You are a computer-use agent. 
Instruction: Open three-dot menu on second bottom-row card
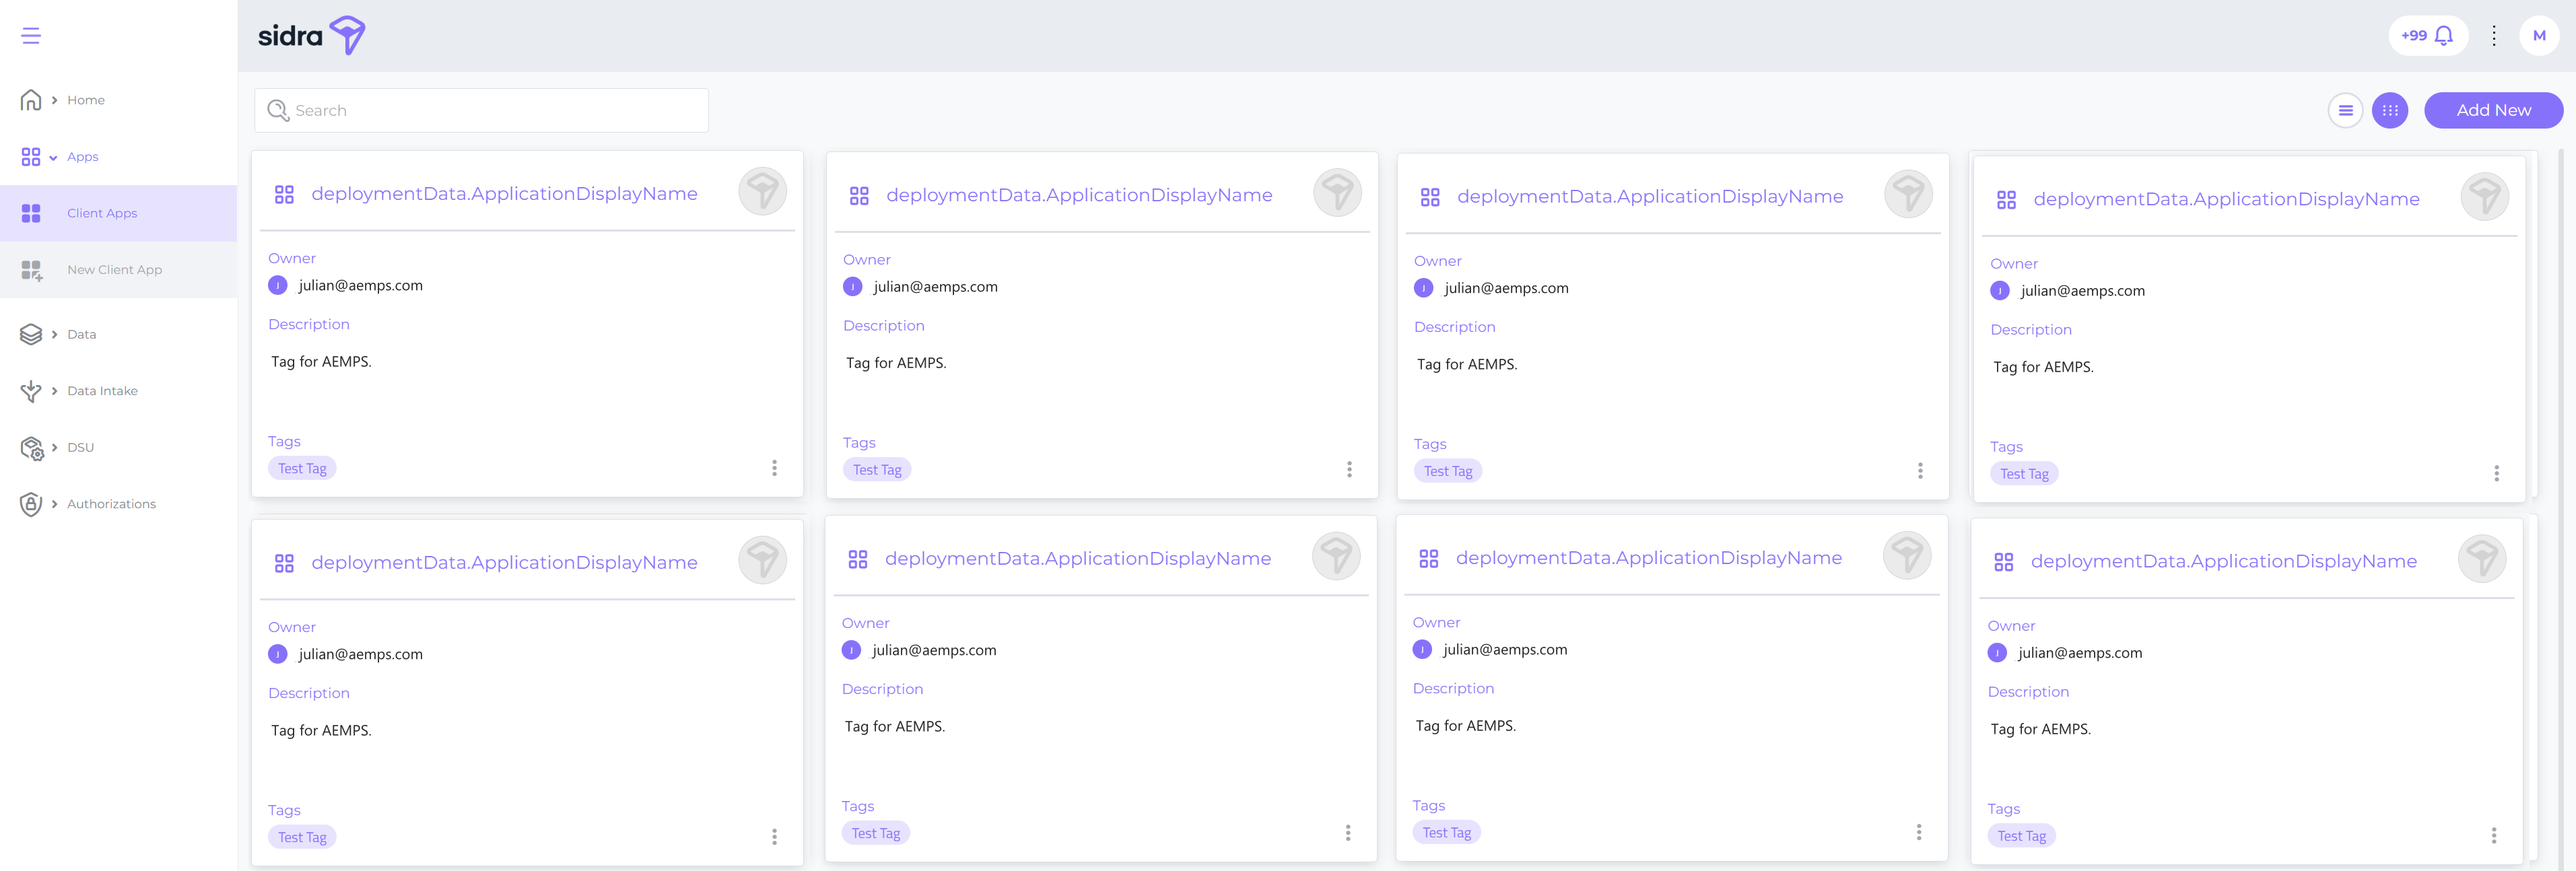(x=1348, y=833)
